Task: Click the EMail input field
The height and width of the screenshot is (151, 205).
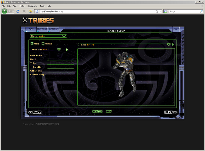Action: click(x=60, y=59)
